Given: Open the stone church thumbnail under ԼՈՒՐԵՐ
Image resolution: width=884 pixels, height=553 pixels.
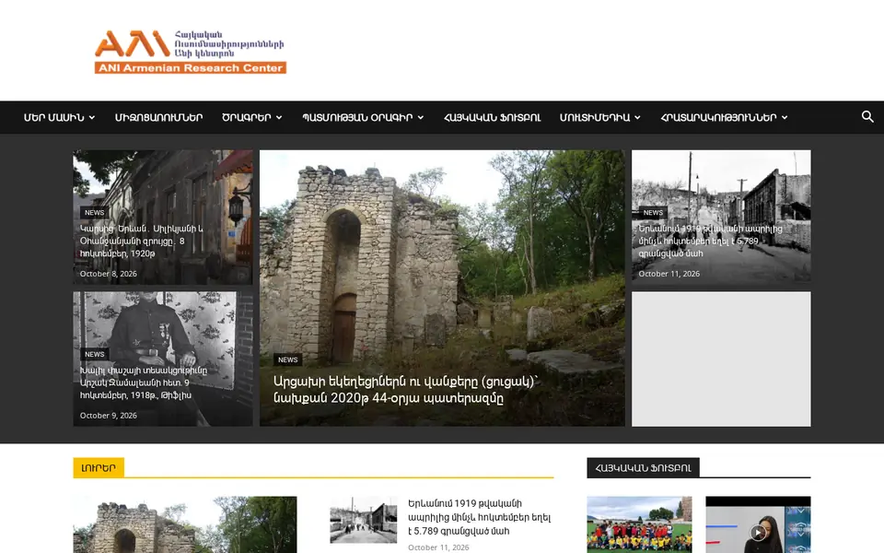Looking at the screenshot, I should click(185, 524).
